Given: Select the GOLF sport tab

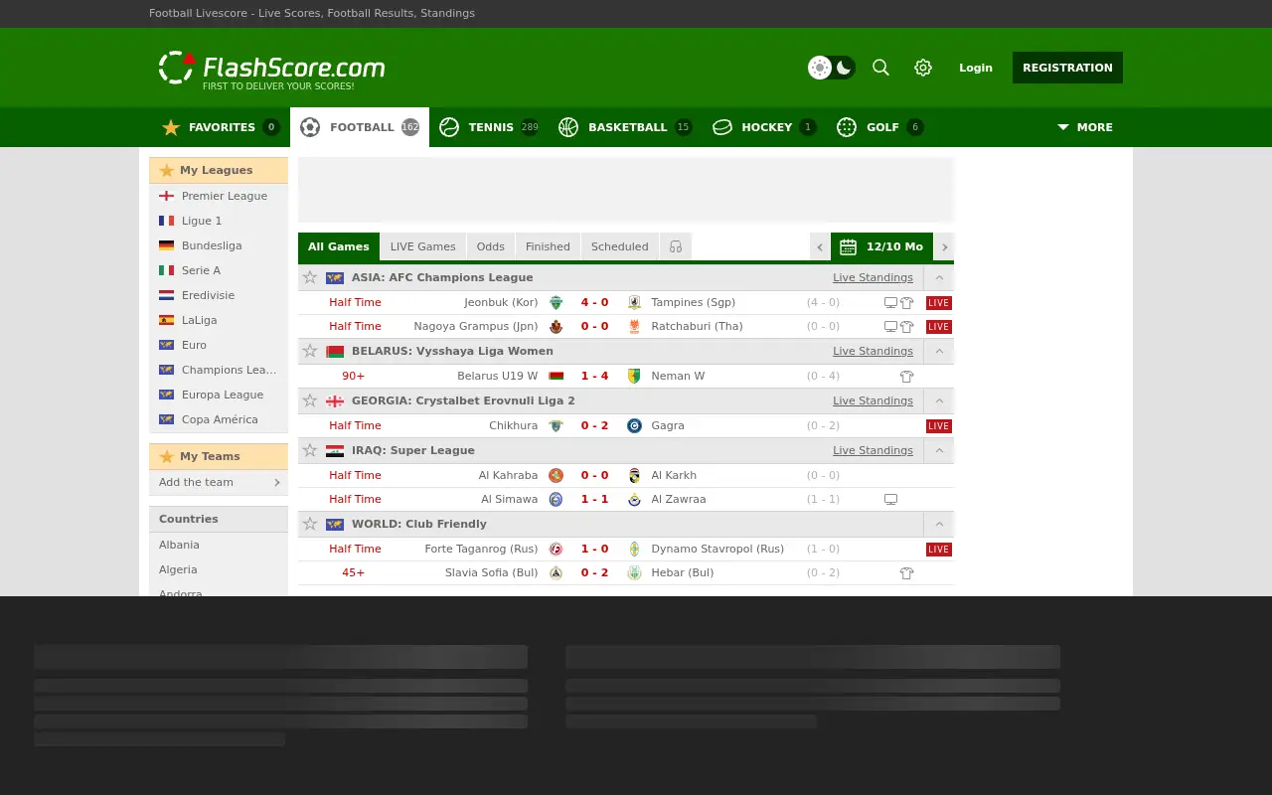Looking at the screenshot, I should (880, 127).
